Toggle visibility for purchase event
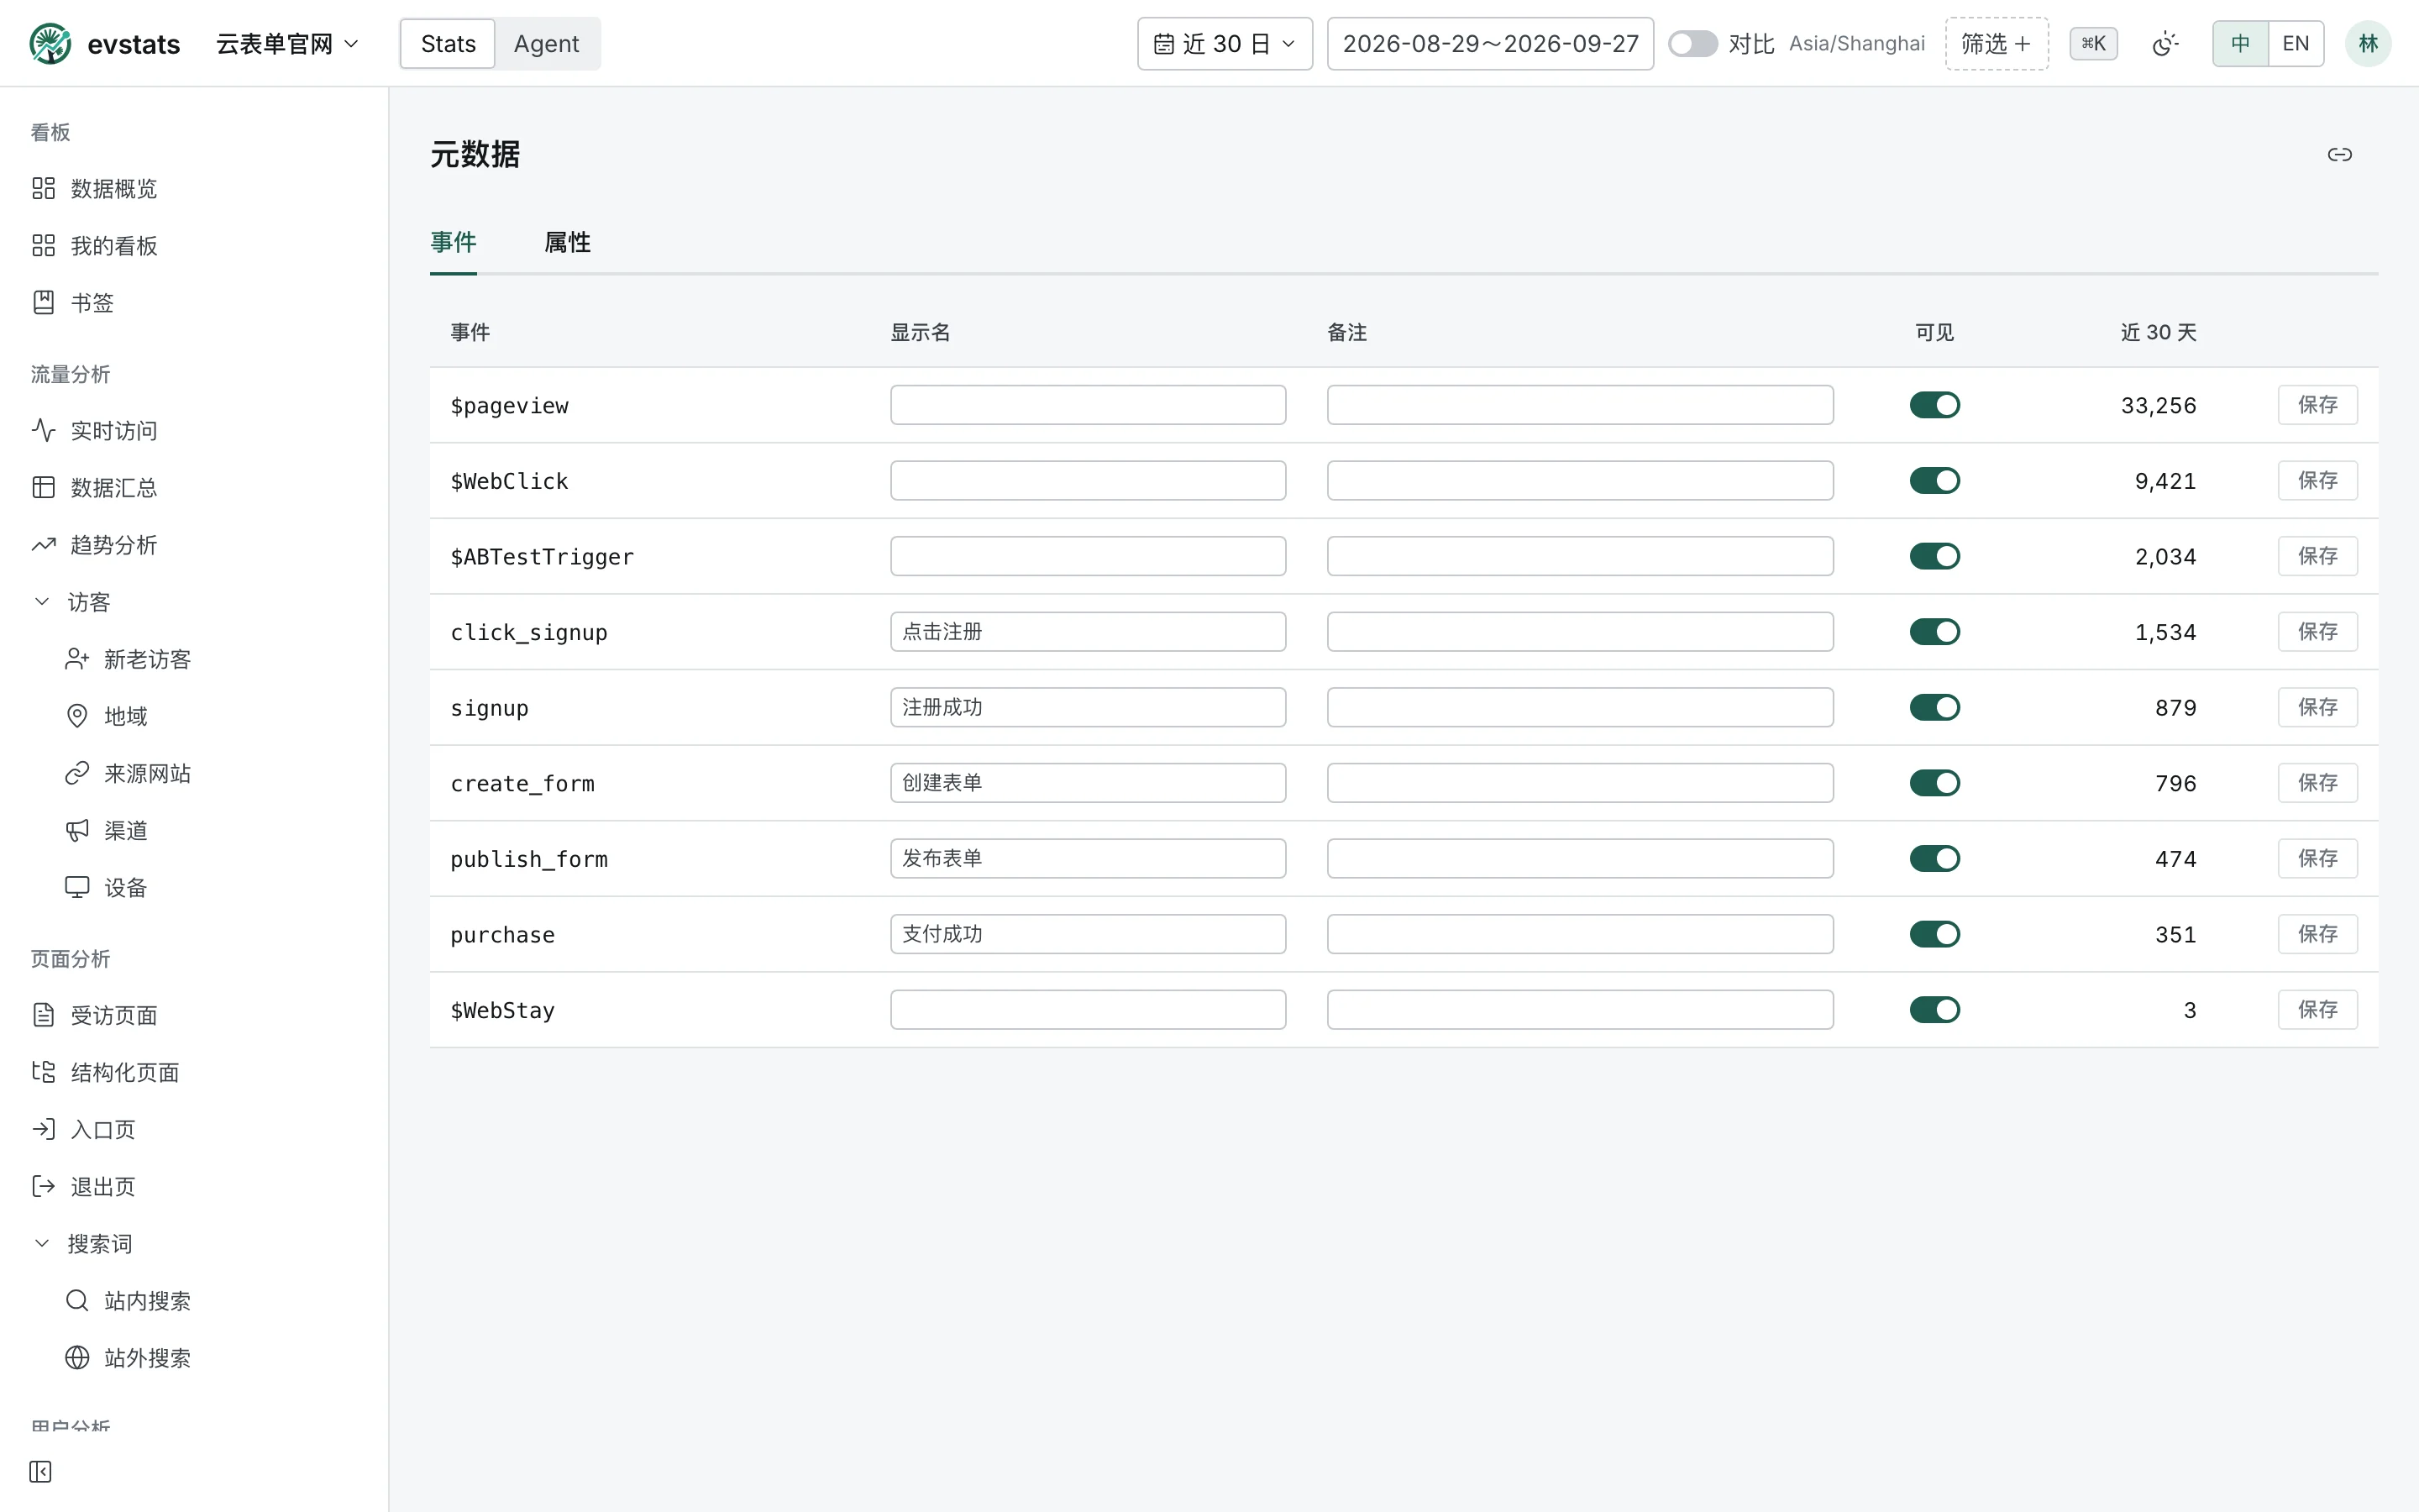Viewport: 2419px width, 1512px height. click(x=1934, y=934)
